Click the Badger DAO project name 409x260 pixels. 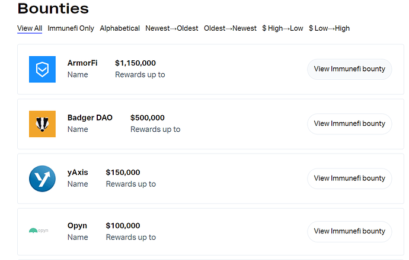click(x=90, y=118)
